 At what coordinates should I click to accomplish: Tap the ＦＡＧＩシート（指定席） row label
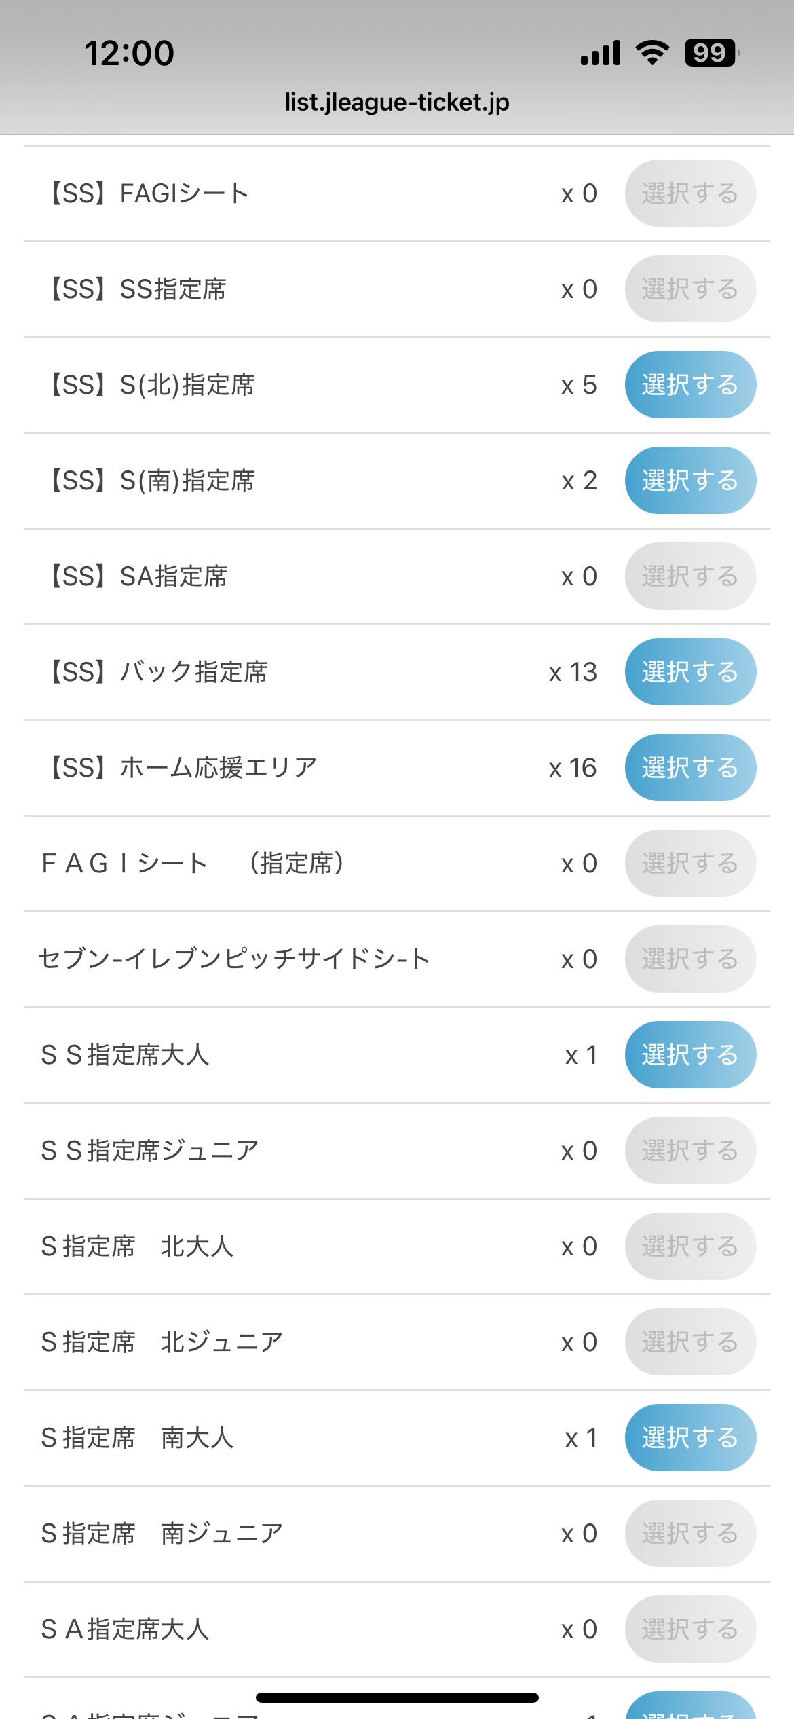[193, 864]
